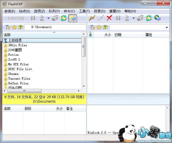
Task: Click the remote pane Go transfer button
Action: (127, 18)
